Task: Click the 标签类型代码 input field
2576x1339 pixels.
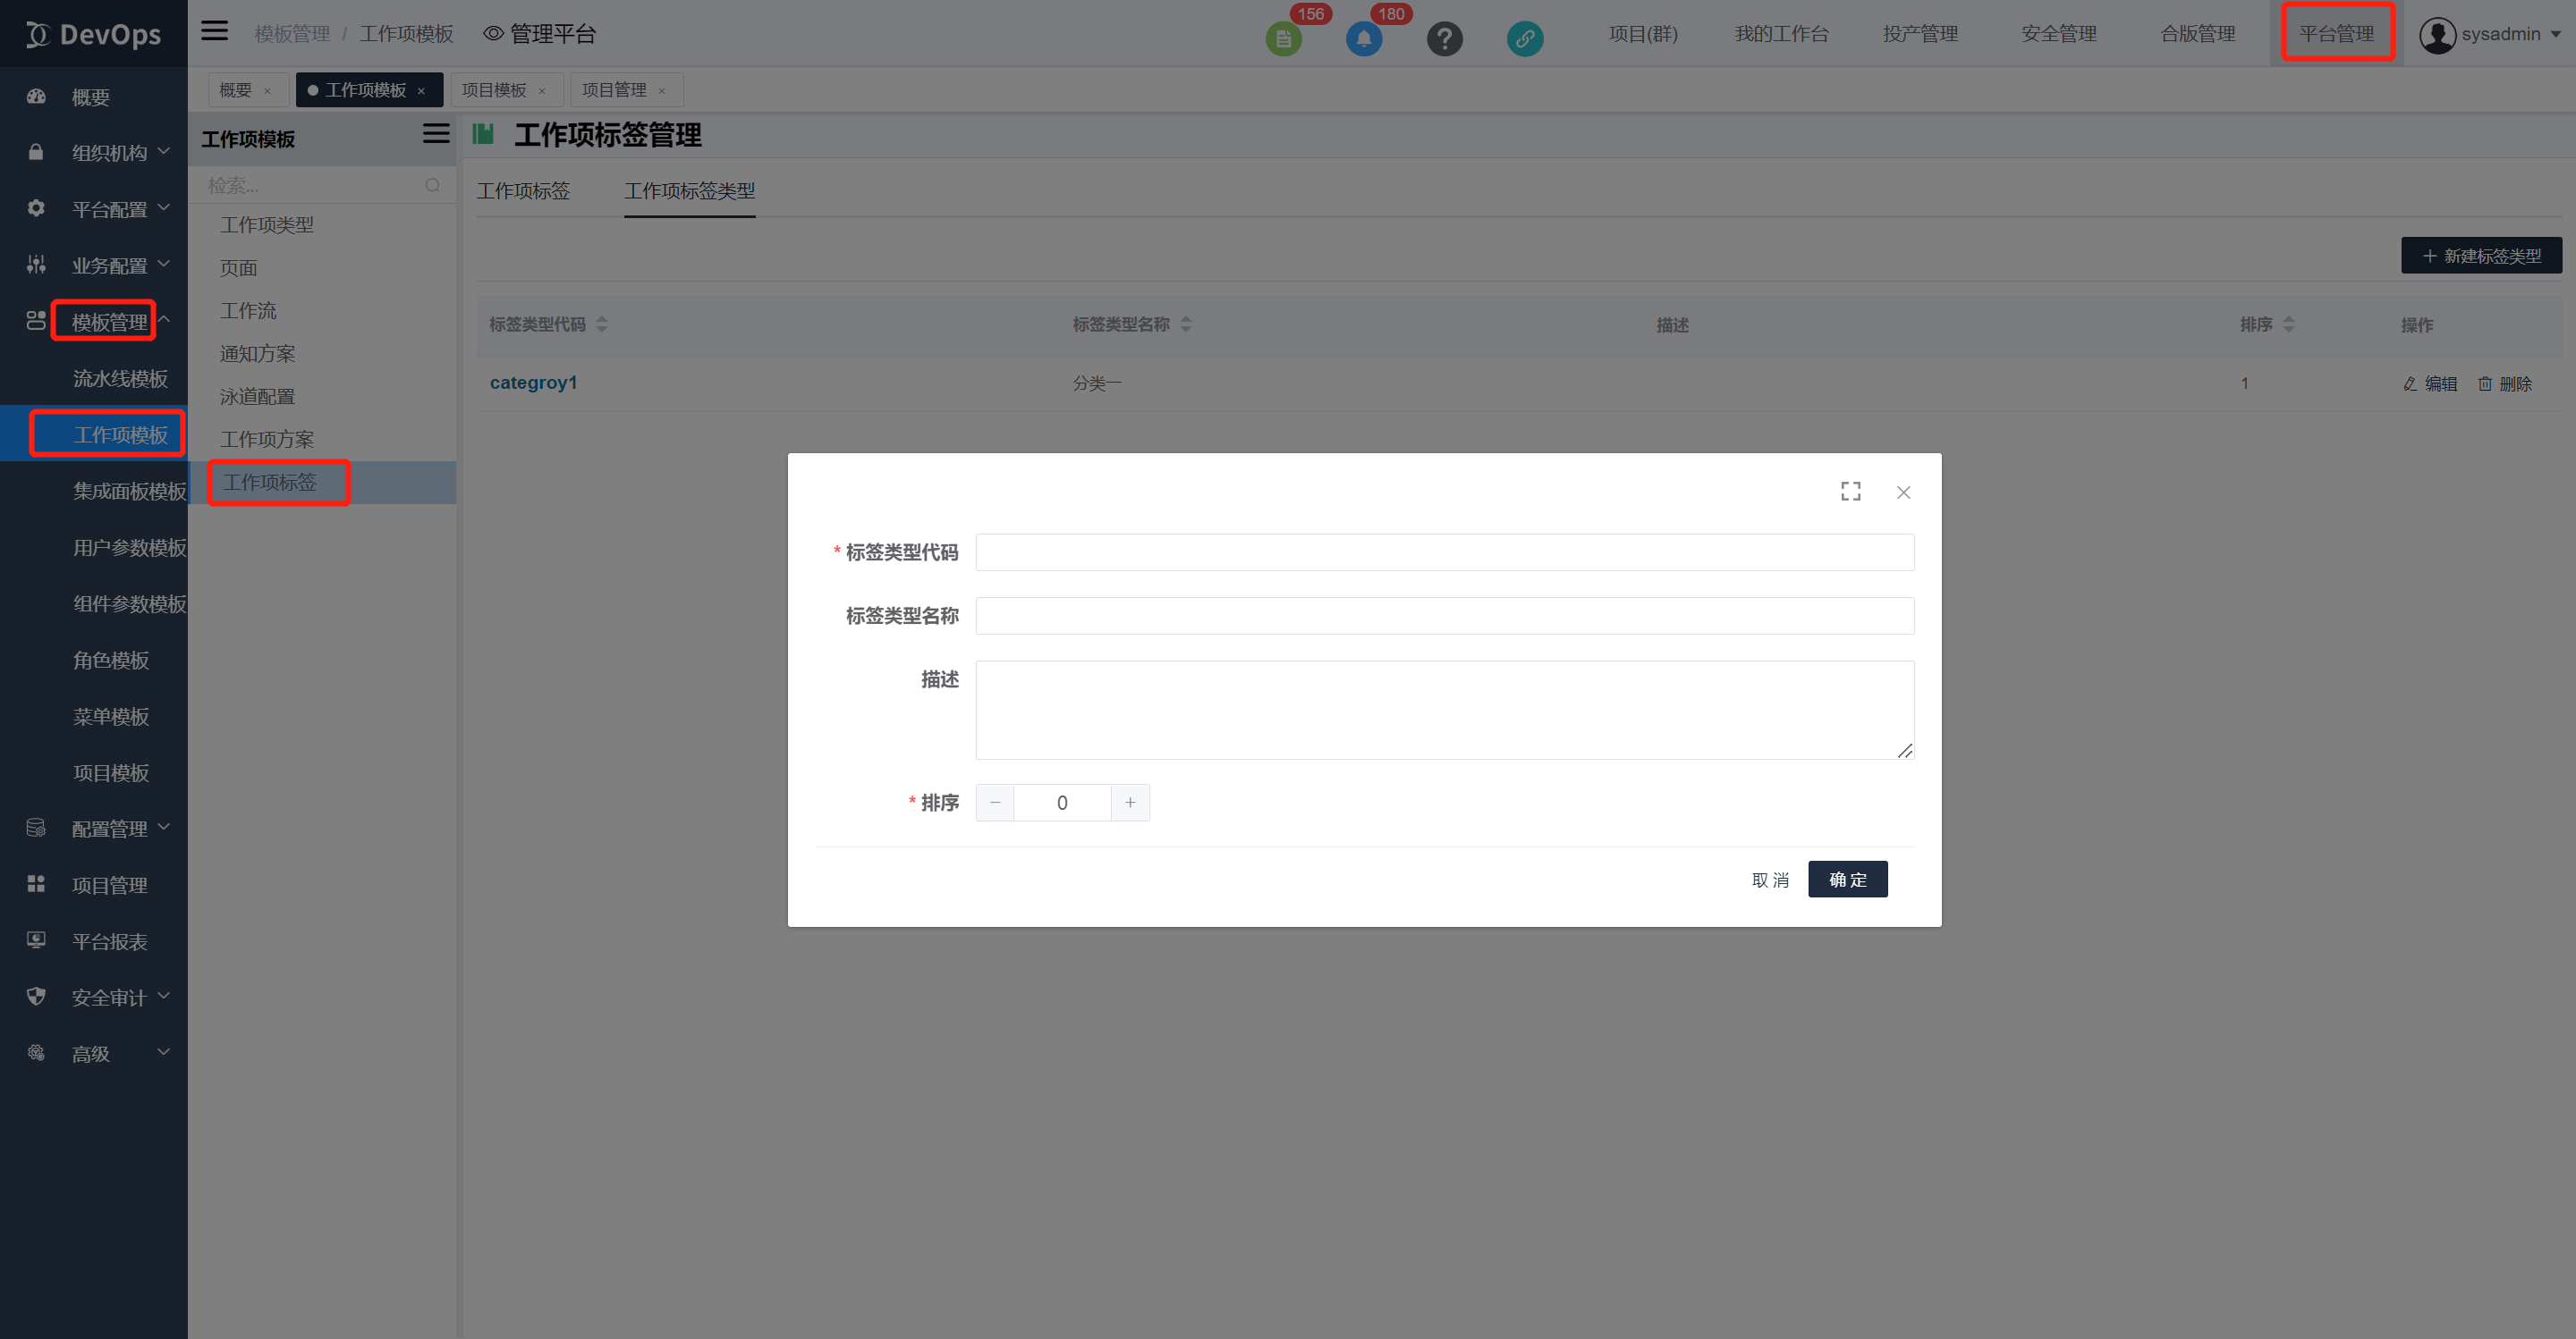Action: pos(1444,552)
